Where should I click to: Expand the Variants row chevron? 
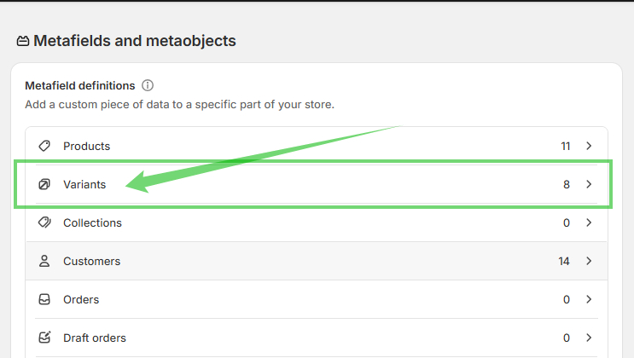[x=589, y=184]
